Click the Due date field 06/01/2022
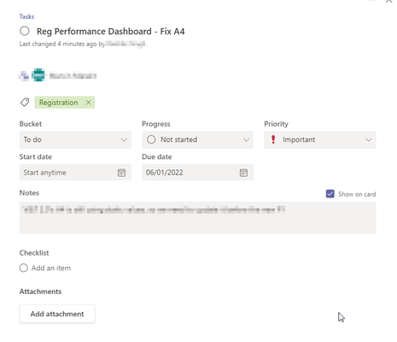The width and height of the screenshot is (397, 342). 197,173
